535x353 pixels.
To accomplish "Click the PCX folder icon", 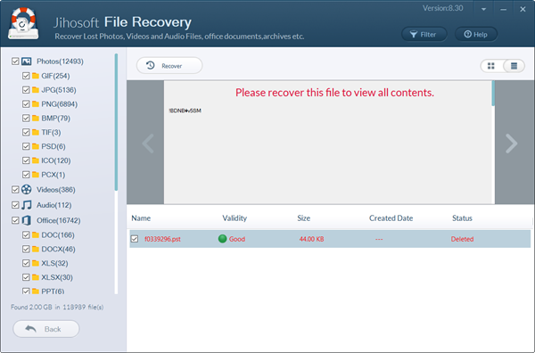I will (36, 175).
